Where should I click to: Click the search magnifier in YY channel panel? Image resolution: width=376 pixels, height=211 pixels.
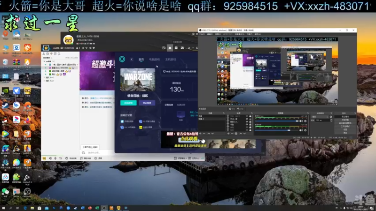[x=59, y=54]
